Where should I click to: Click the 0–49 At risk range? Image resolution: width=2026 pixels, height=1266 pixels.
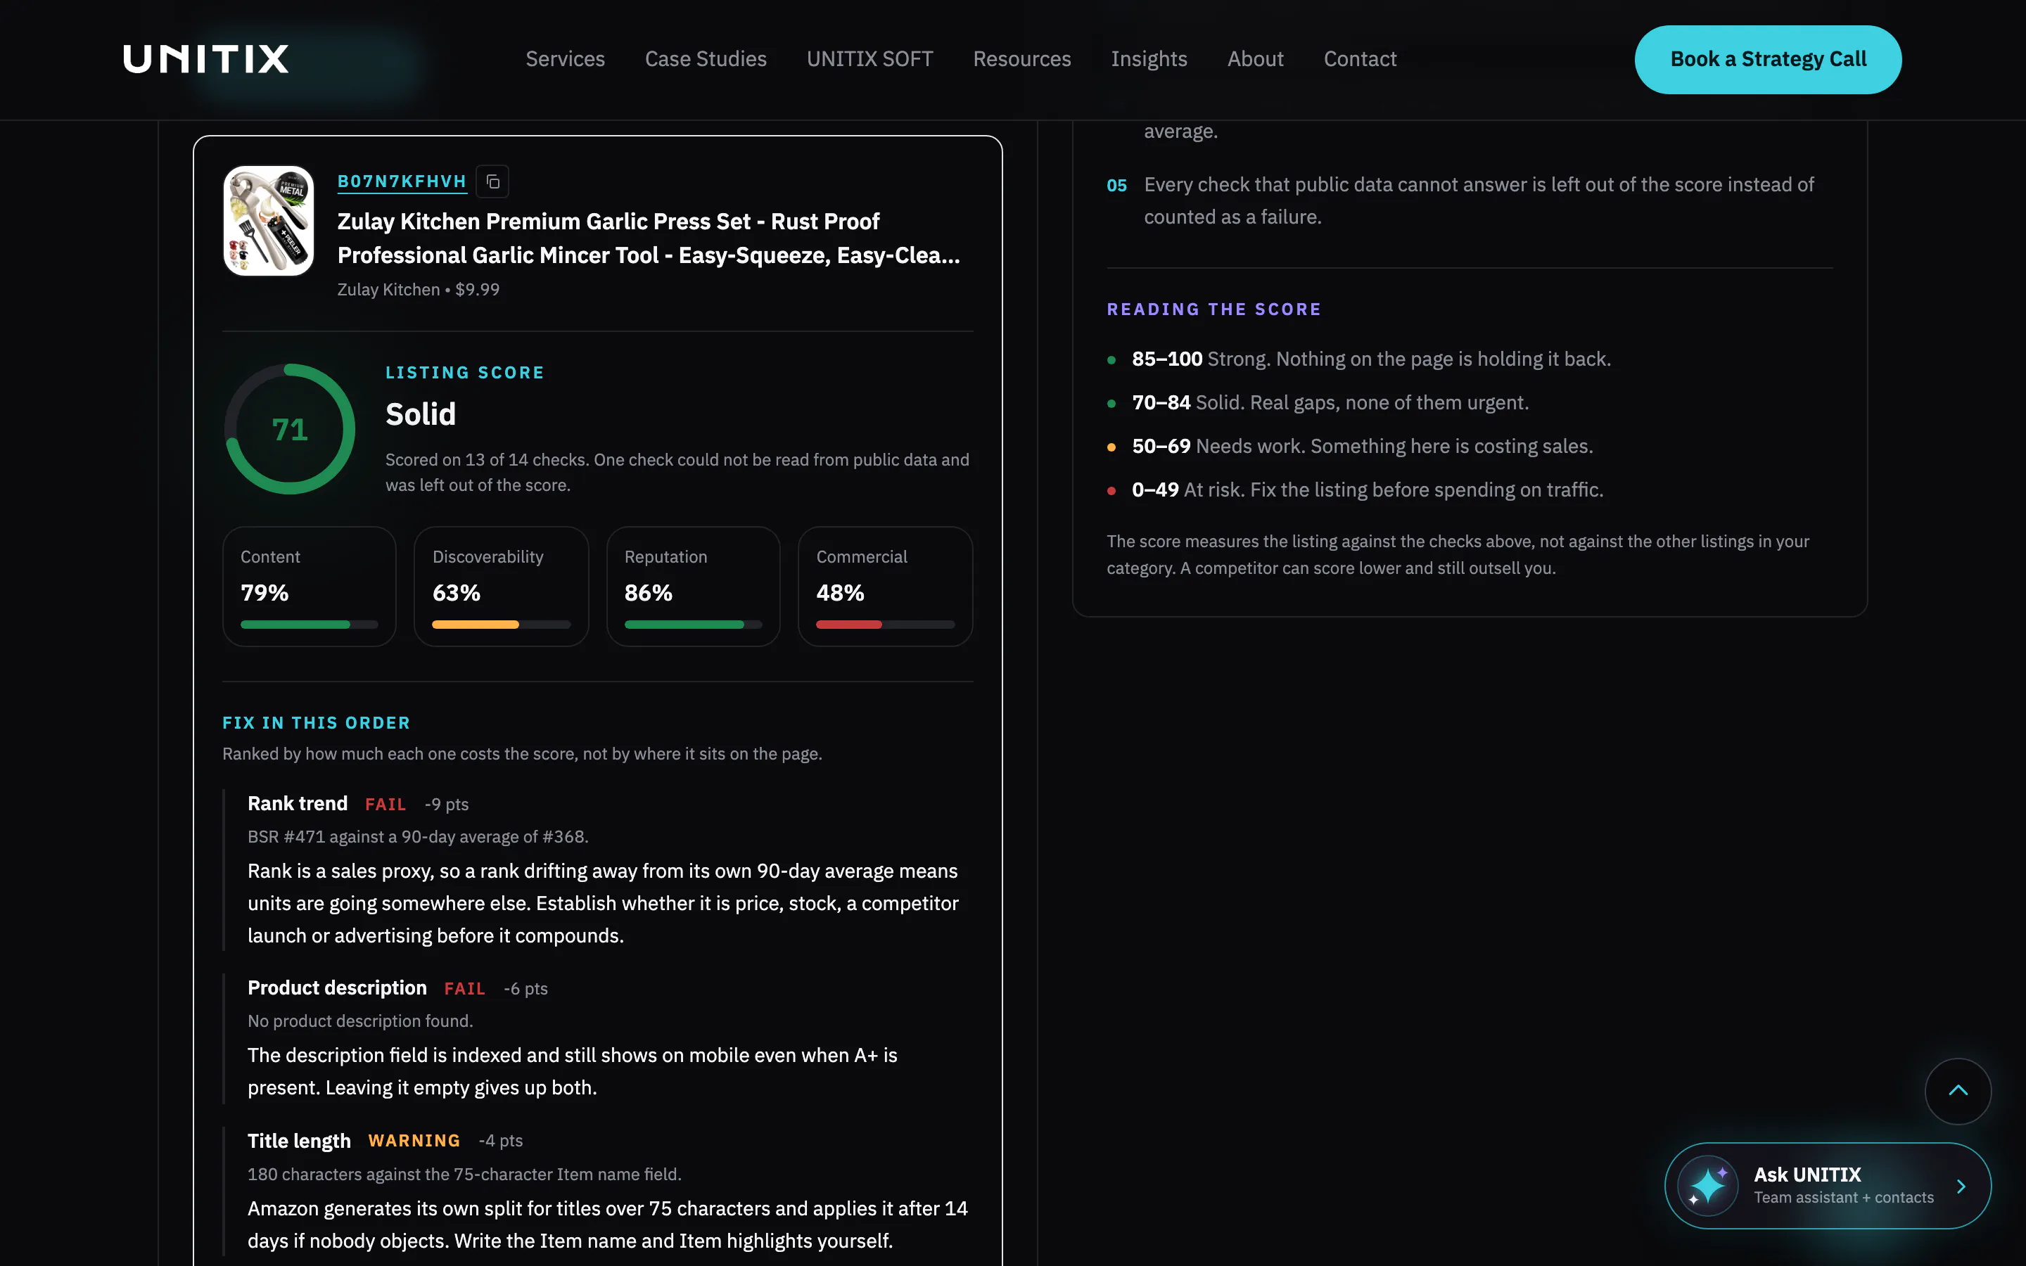(x=1367, y=490)
